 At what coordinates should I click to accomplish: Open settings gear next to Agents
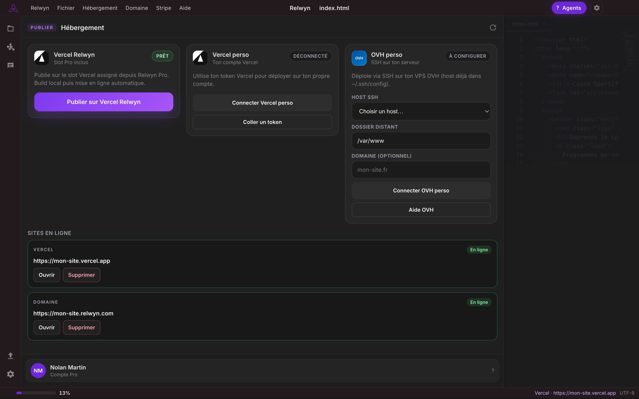(597, 8)
